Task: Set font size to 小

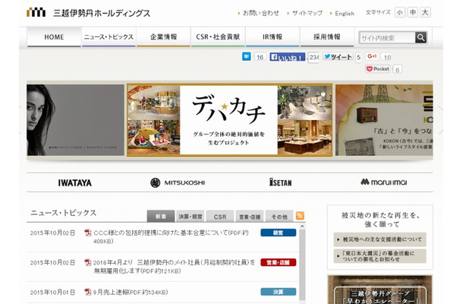Action: [400, 12]
